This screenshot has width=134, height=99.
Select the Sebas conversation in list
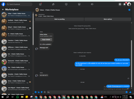16,15
